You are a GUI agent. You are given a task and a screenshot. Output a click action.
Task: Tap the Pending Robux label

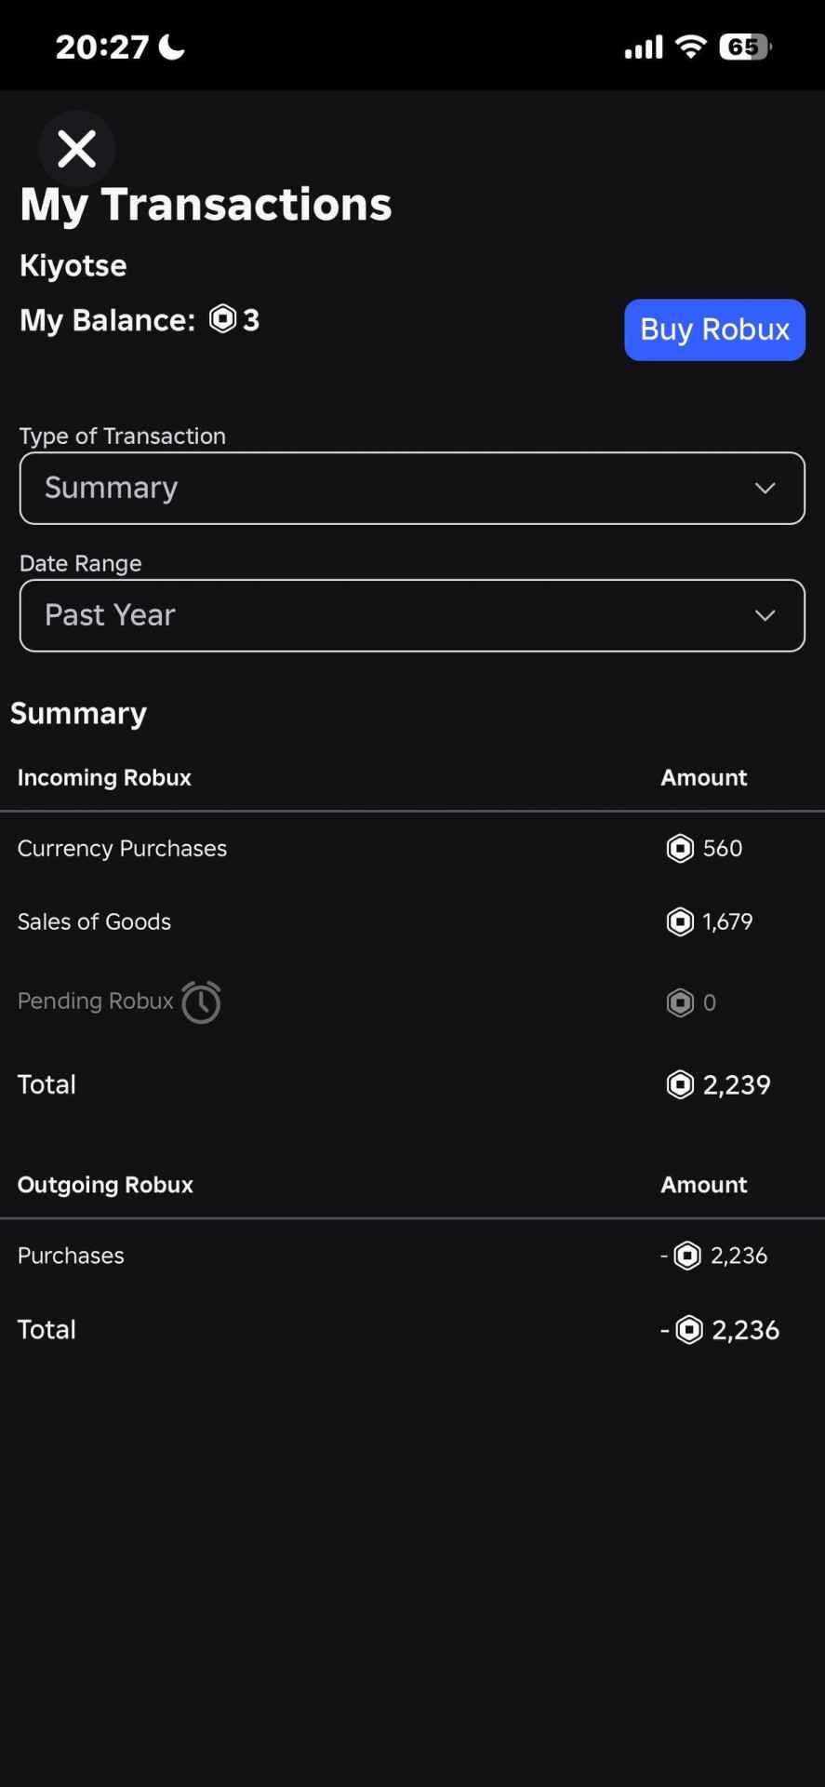pos(95,1001)
